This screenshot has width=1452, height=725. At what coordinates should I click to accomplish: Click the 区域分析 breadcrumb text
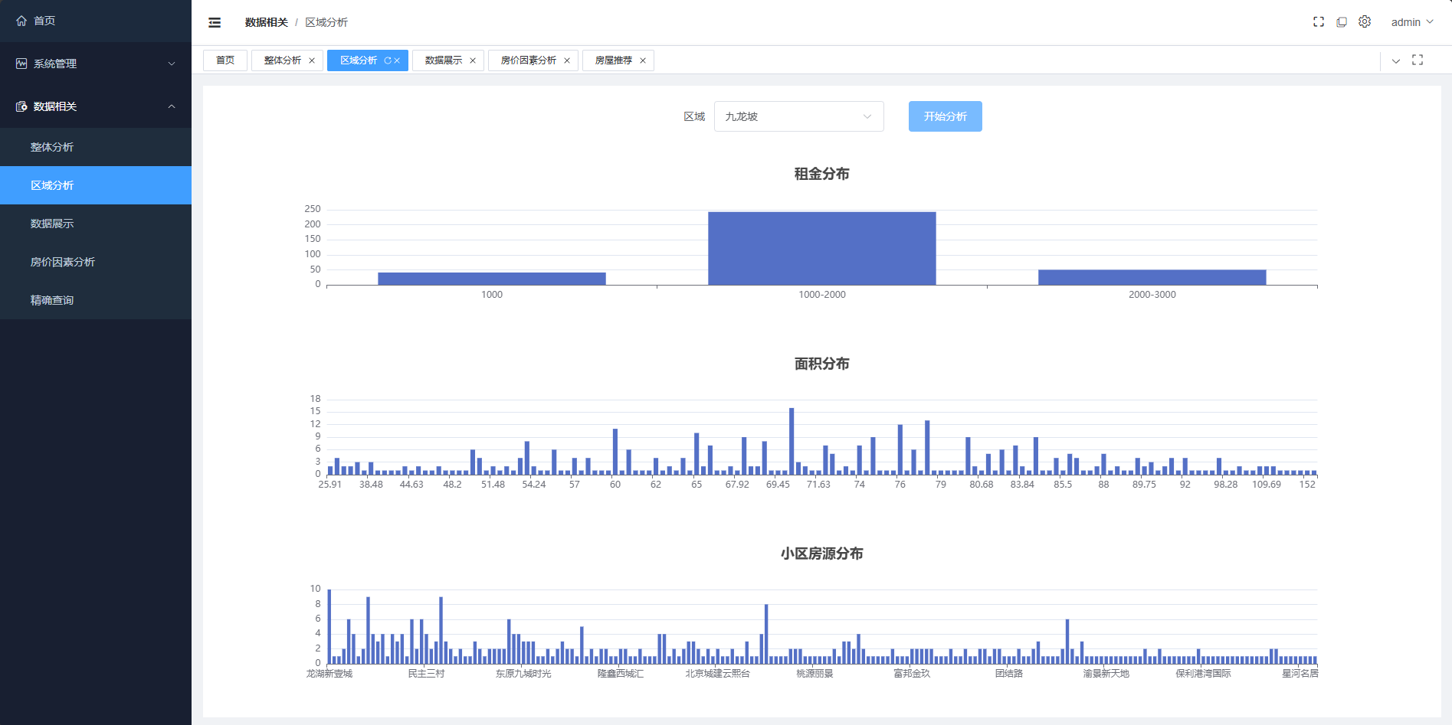326,22
